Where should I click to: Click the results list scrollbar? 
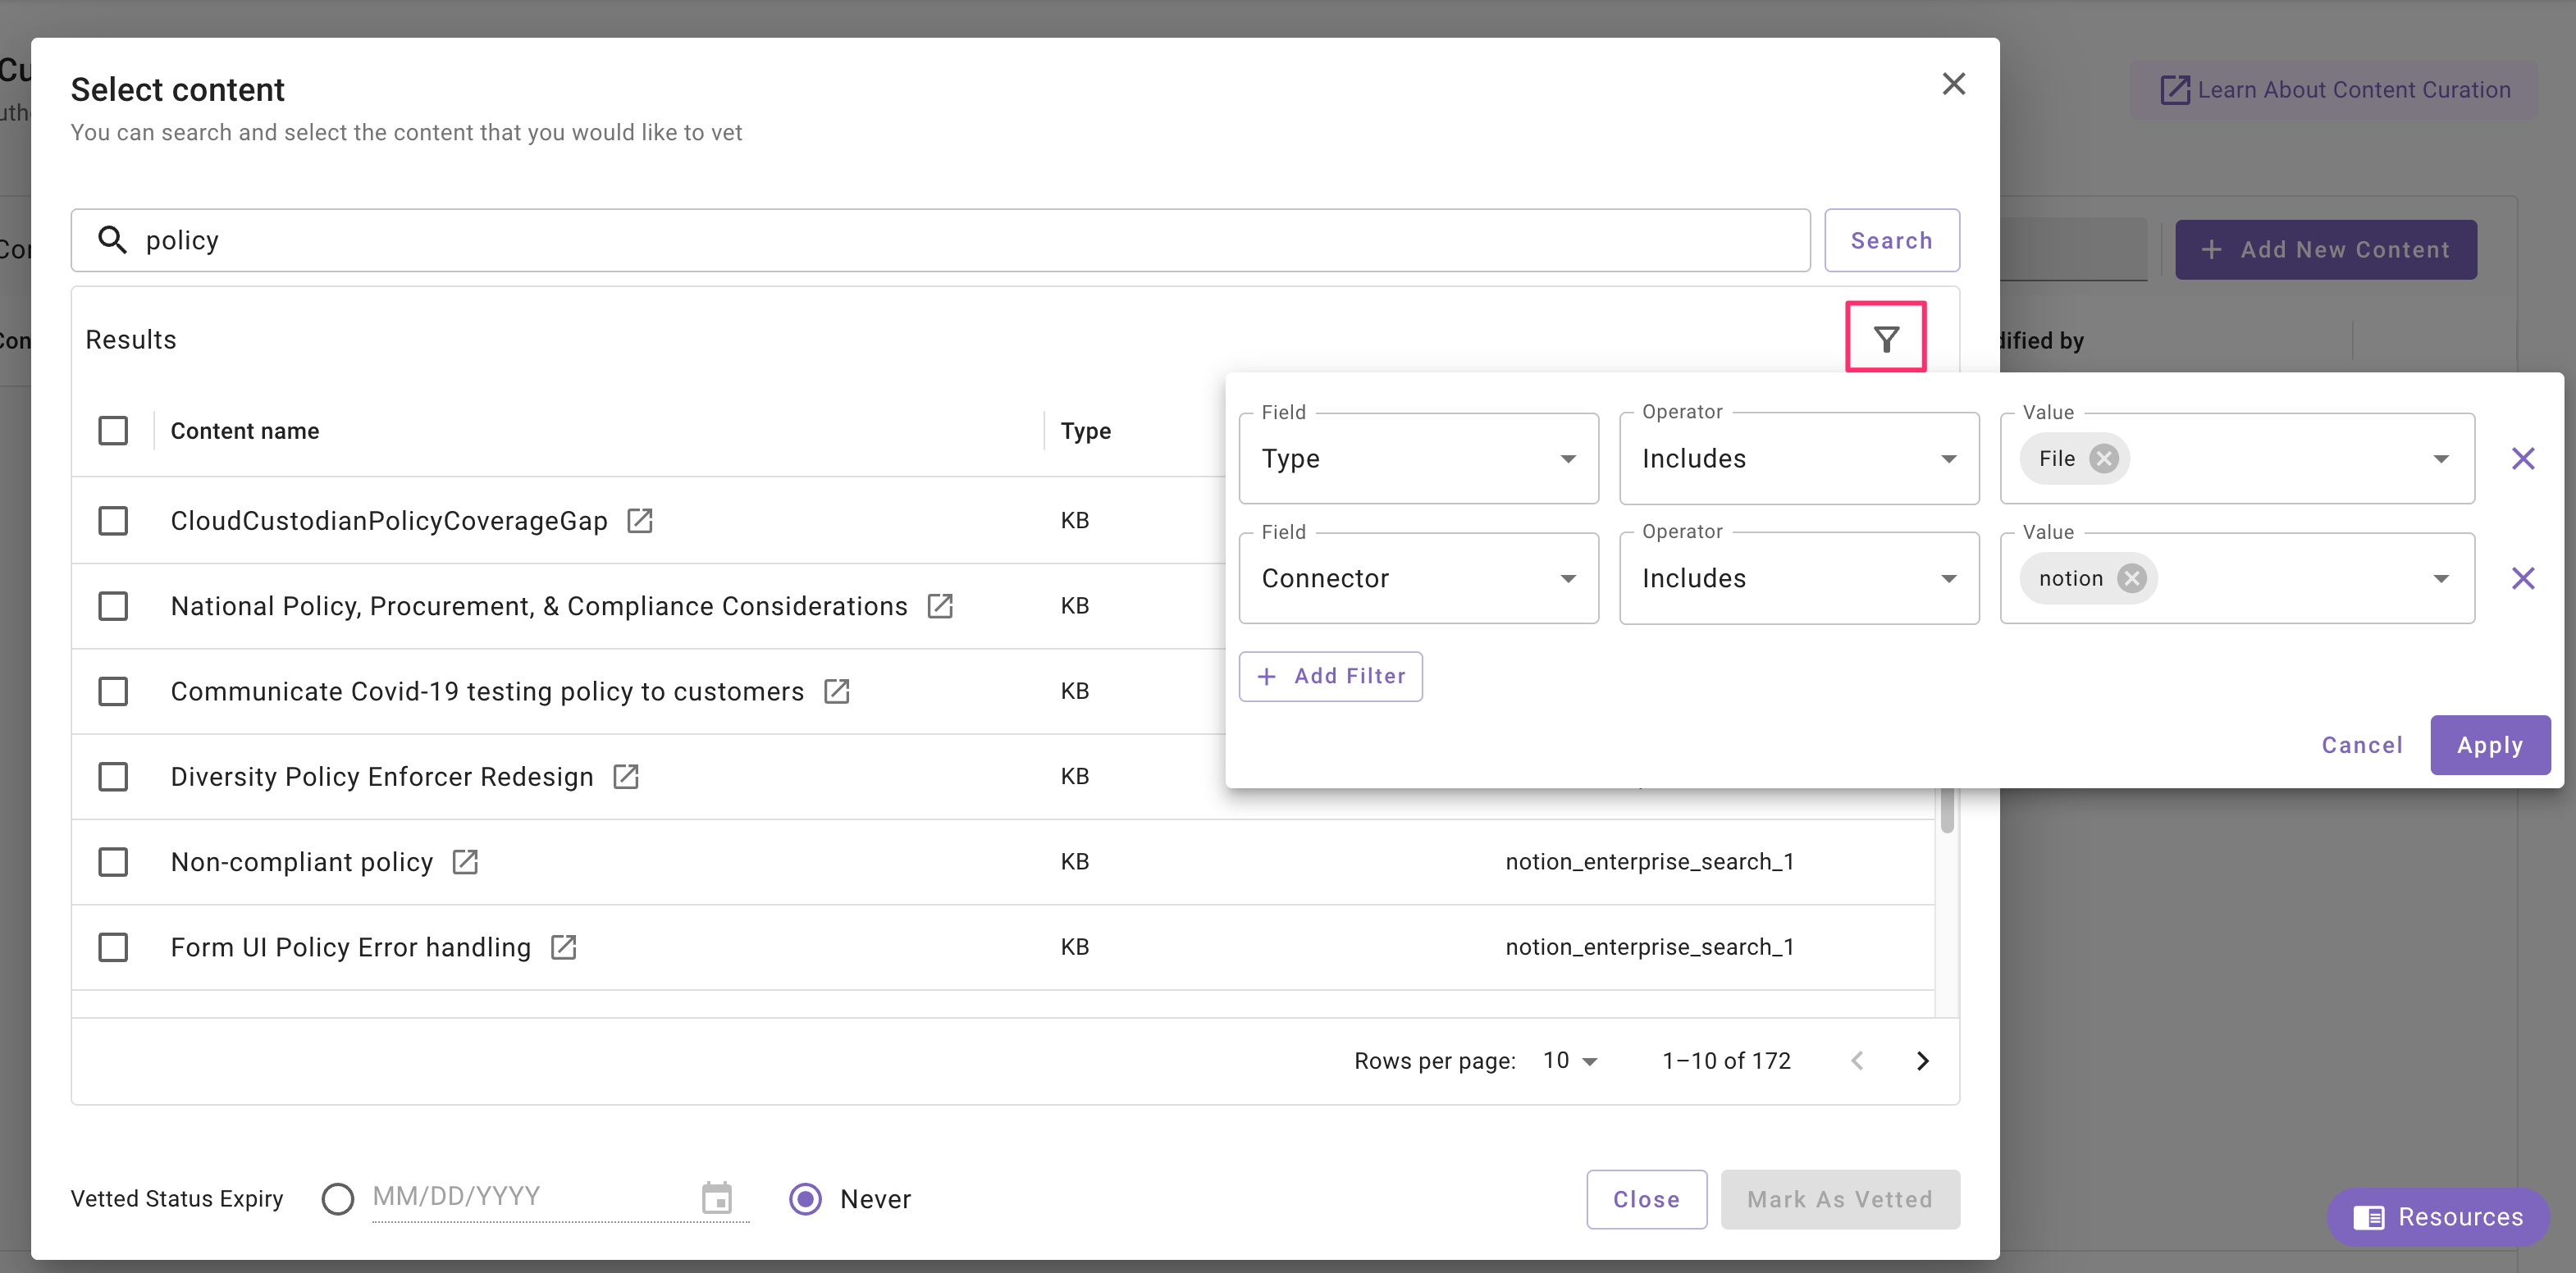click(1946, 810)
